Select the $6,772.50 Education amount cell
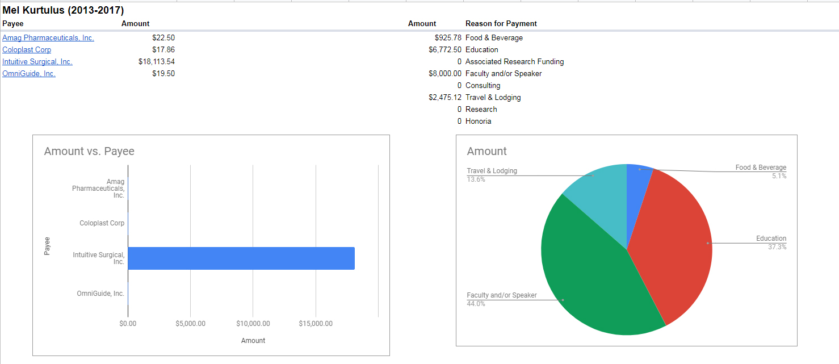Image resolution: width=839 pixels, height=364 pixels. coord(445,50)
